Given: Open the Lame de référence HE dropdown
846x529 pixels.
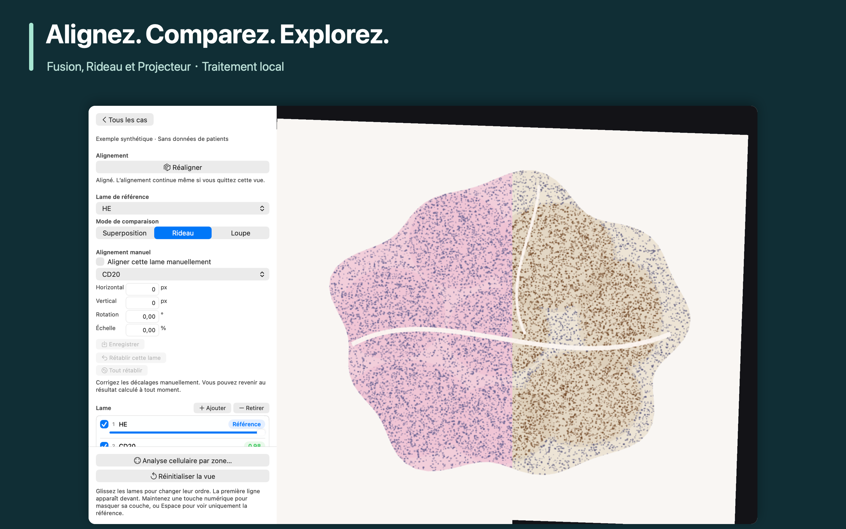Looking at the screenshot, I should (182, 209).
